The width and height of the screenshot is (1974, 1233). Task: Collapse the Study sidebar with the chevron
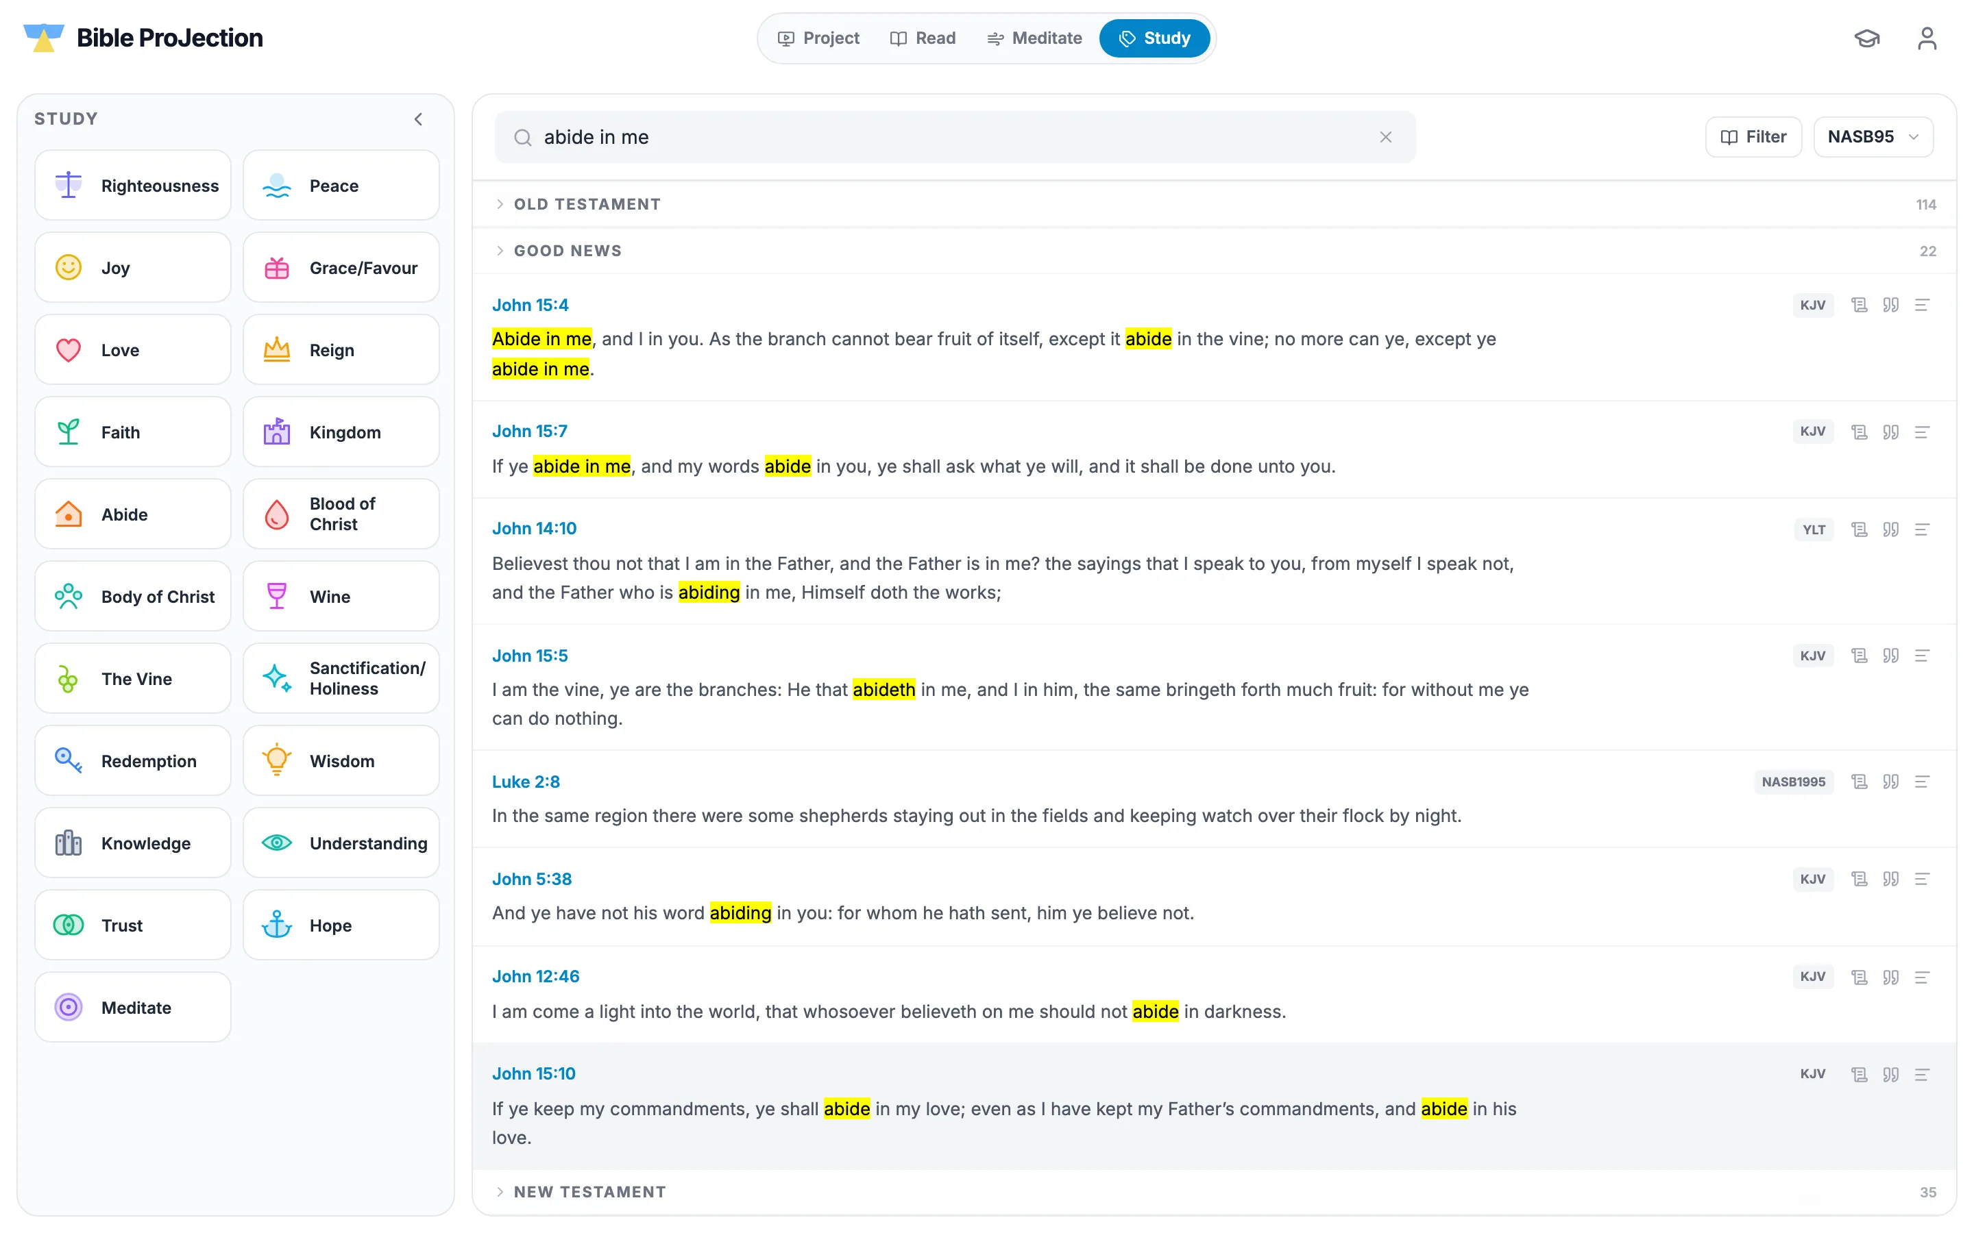419,119
